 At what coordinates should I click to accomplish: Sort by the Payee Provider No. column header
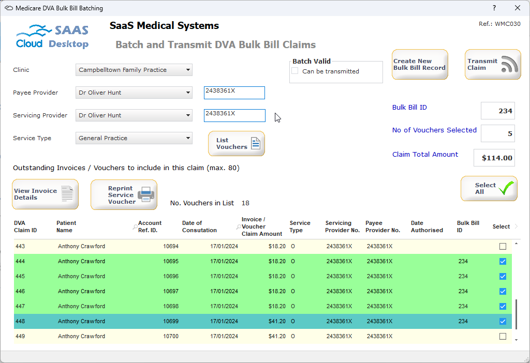pyautogui.click(x=382, y=226)
